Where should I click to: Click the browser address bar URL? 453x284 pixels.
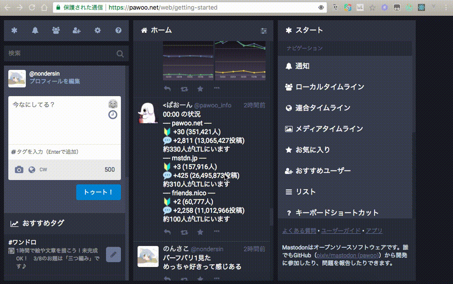[x=163, y=7]
